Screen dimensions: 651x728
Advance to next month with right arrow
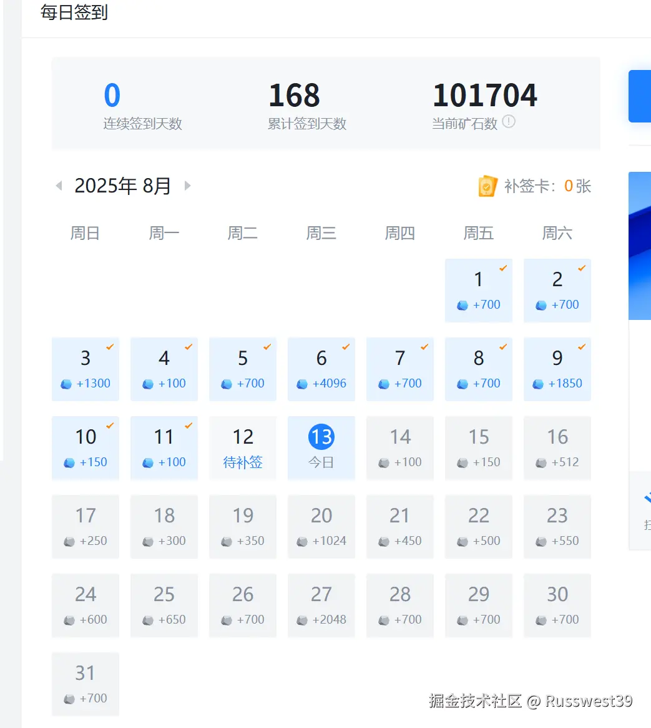pyautogui.click(x=187, y=186)
